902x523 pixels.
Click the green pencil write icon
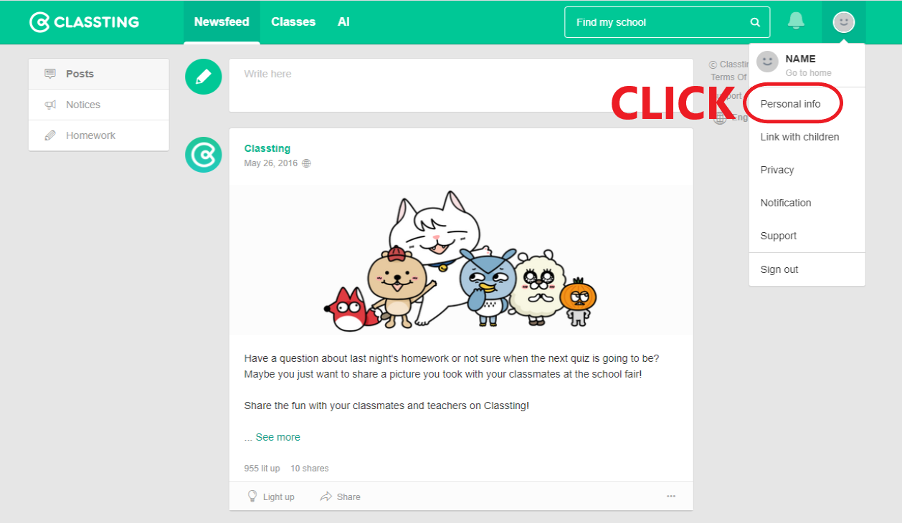203,76
